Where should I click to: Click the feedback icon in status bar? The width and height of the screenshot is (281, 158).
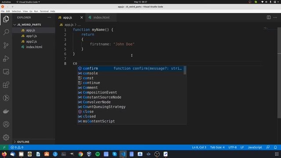coord(268,147)
